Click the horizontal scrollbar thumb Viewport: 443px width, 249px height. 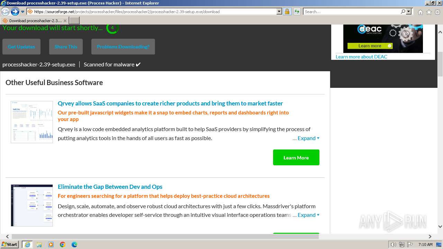click(x=165, y=237)
